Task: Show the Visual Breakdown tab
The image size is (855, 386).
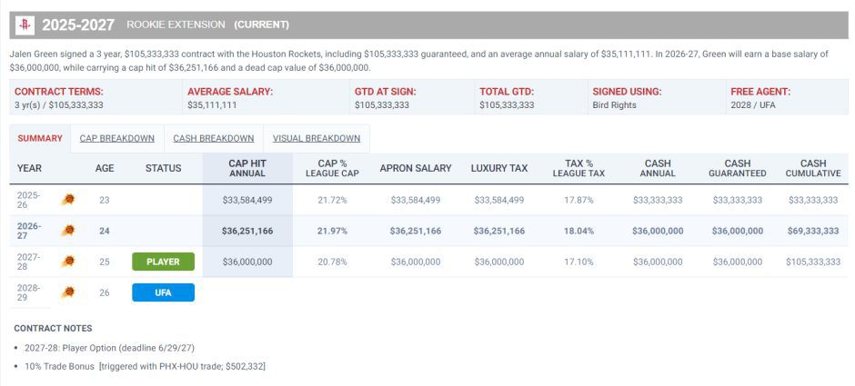Action: [317, 138]
